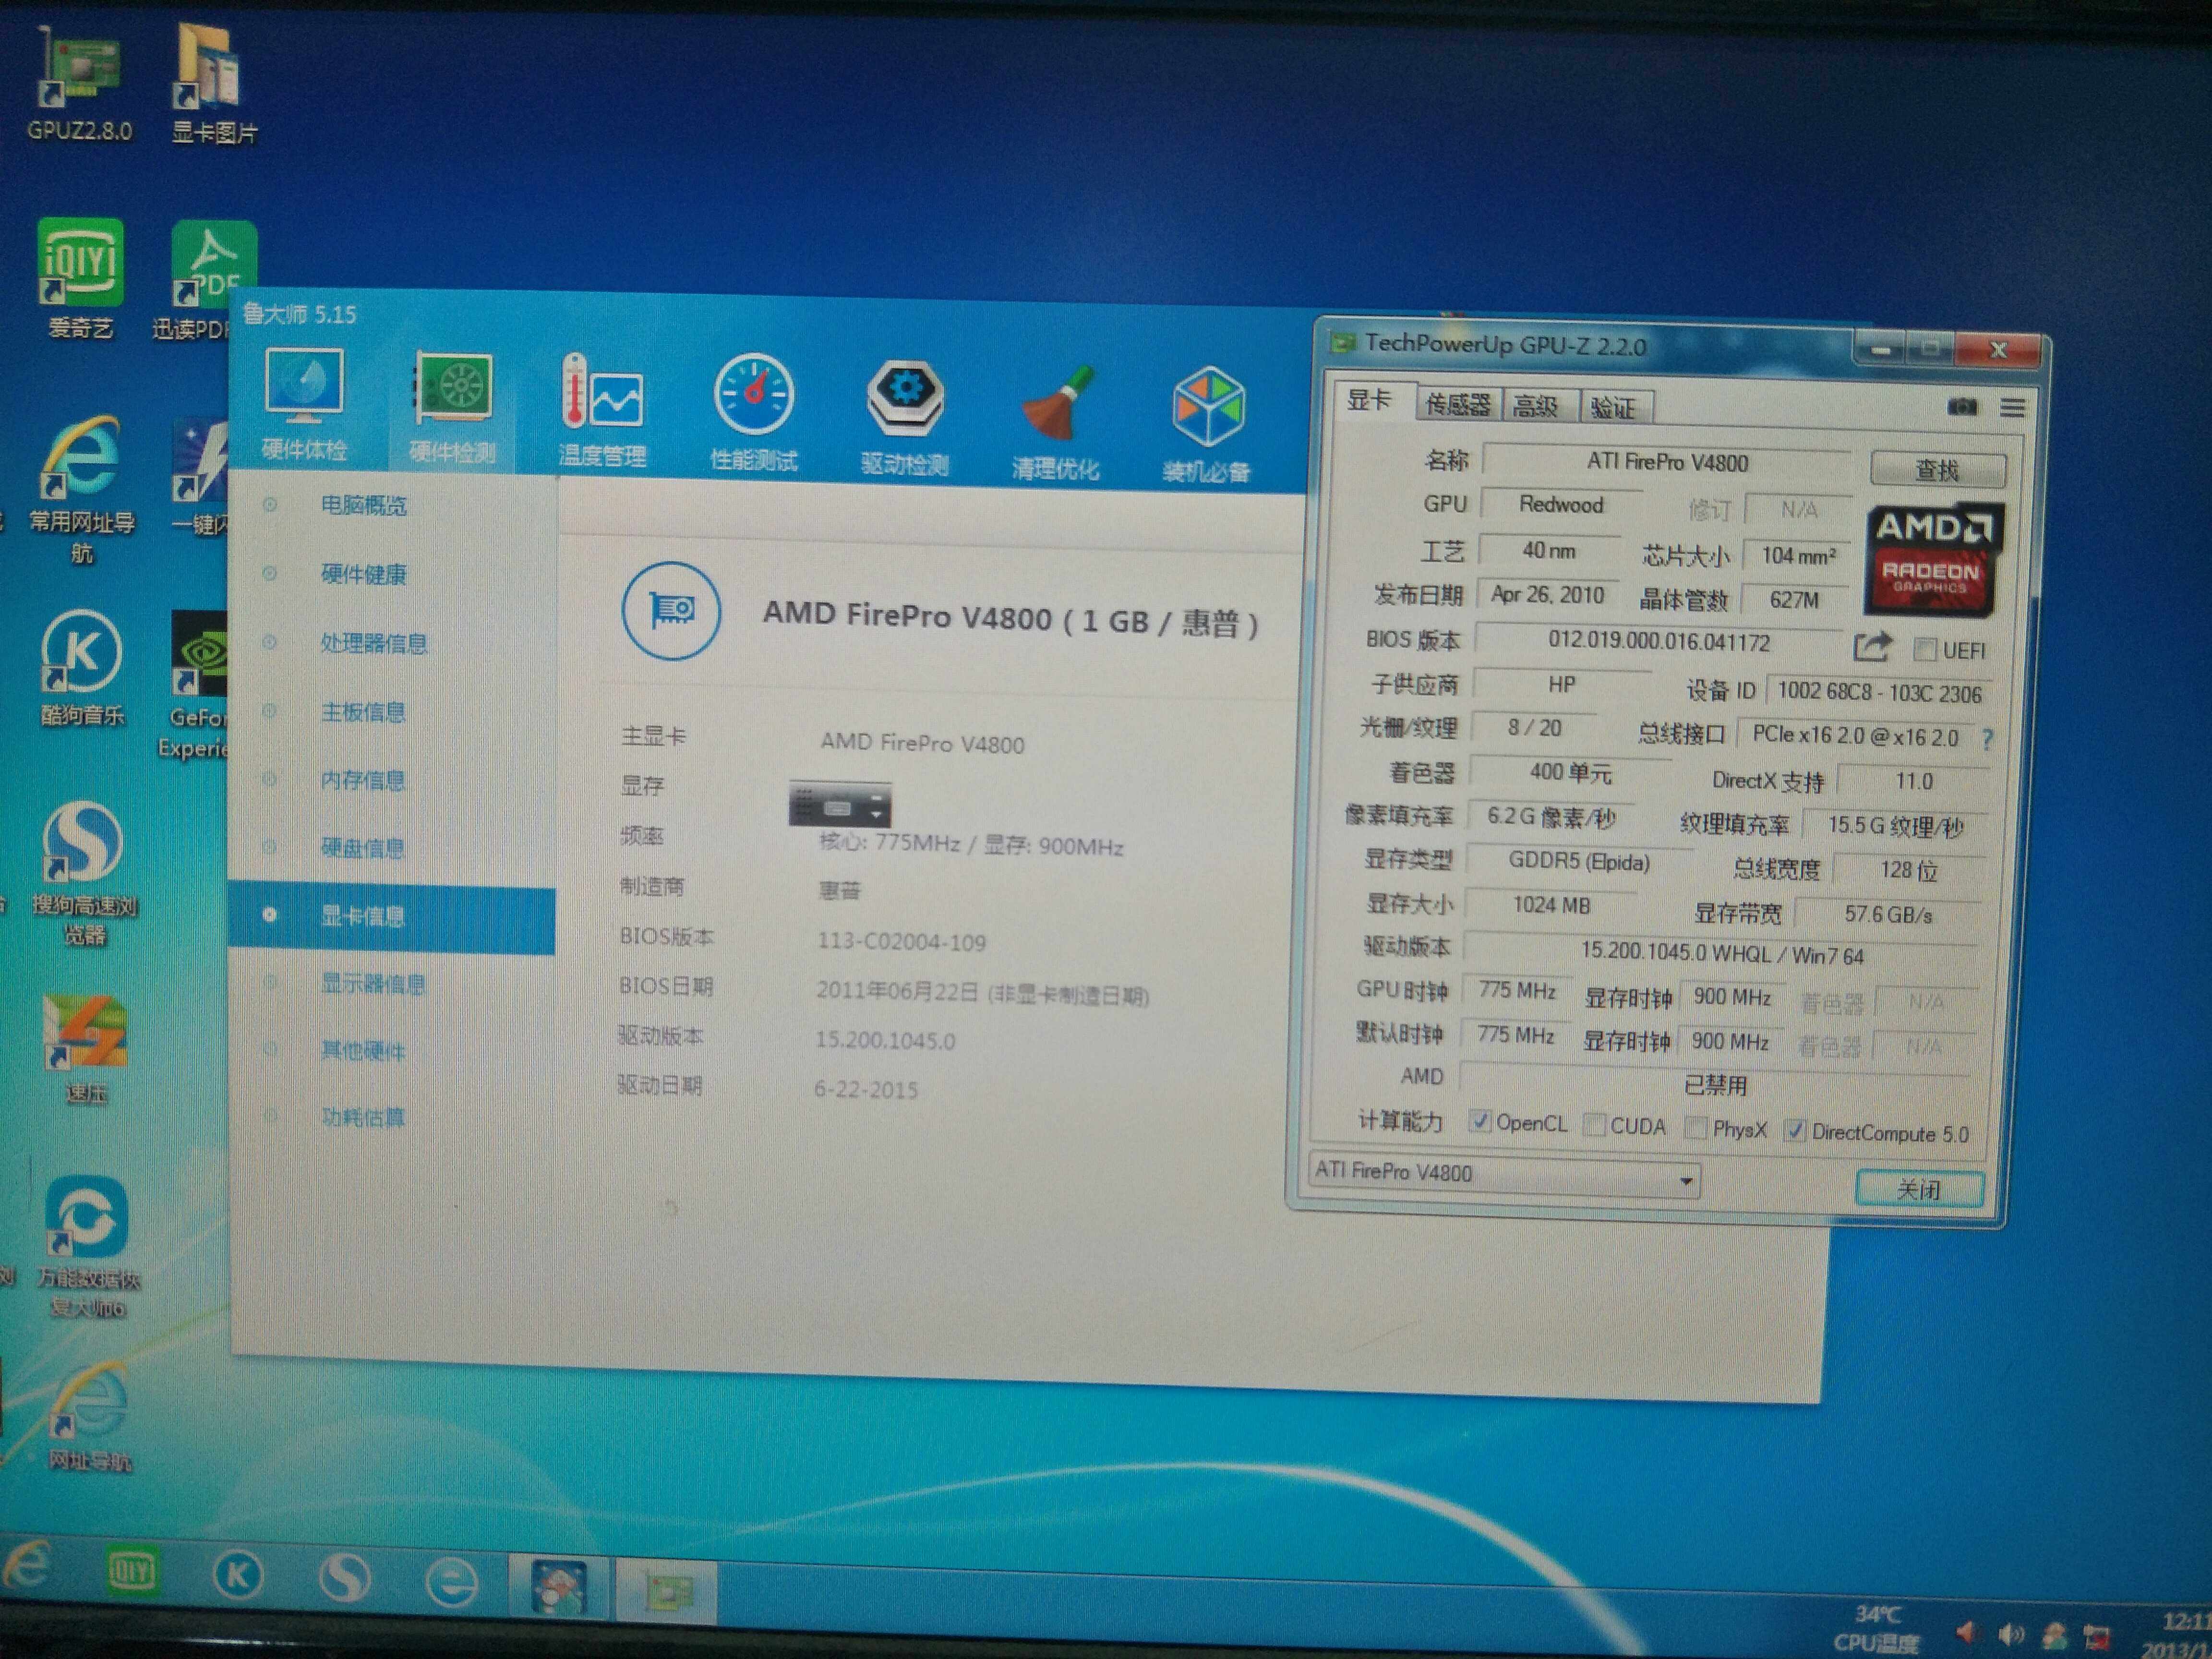The height and width of the screenshot is (1659, 2212).
Task: Launch the iQIYI 爱奇艺 desktop icon
Action: (81, 279)
